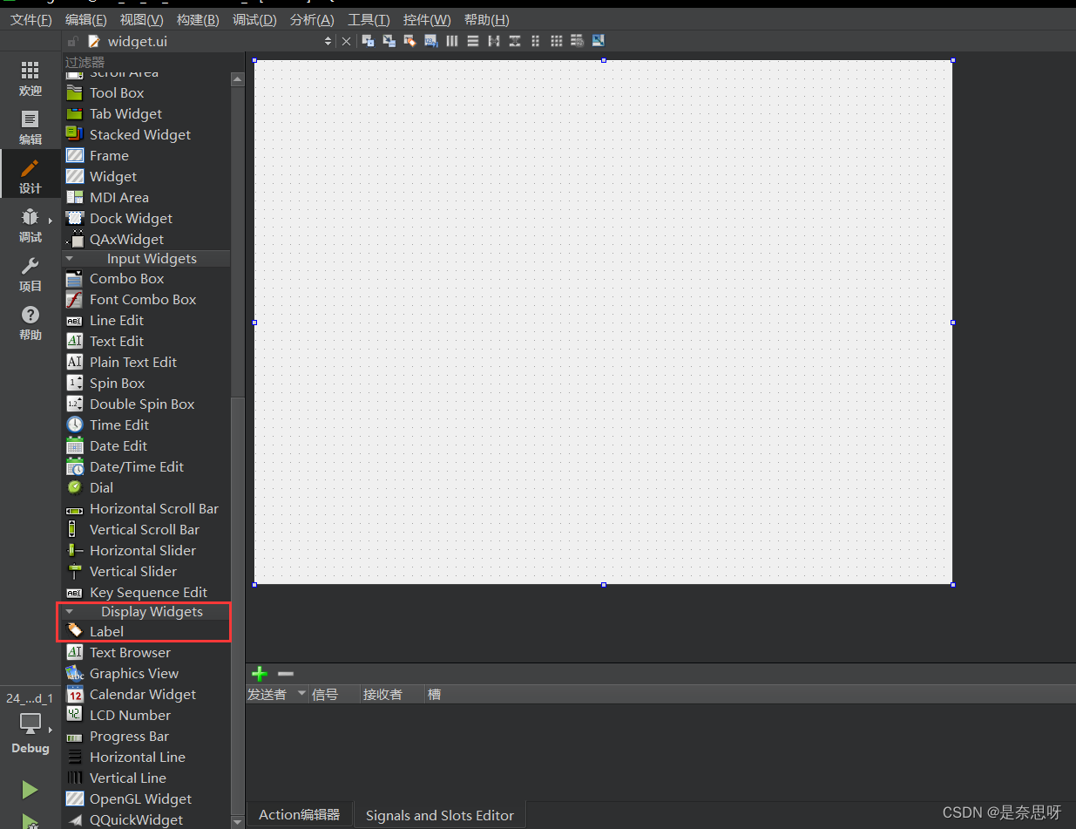Open Projects (项目) mode in sidebar
Viewport: 1076px width, 829px height.
pyautogui.click(x=30, y=274)
